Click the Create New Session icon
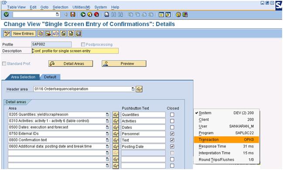 [161, 14]
